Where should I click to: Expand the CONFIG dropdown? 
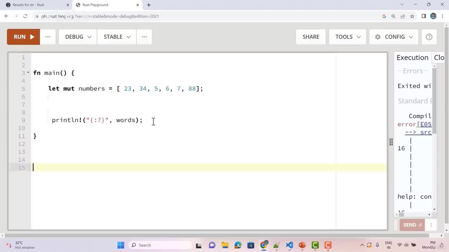pyautogui.click(x=394, y=37)
